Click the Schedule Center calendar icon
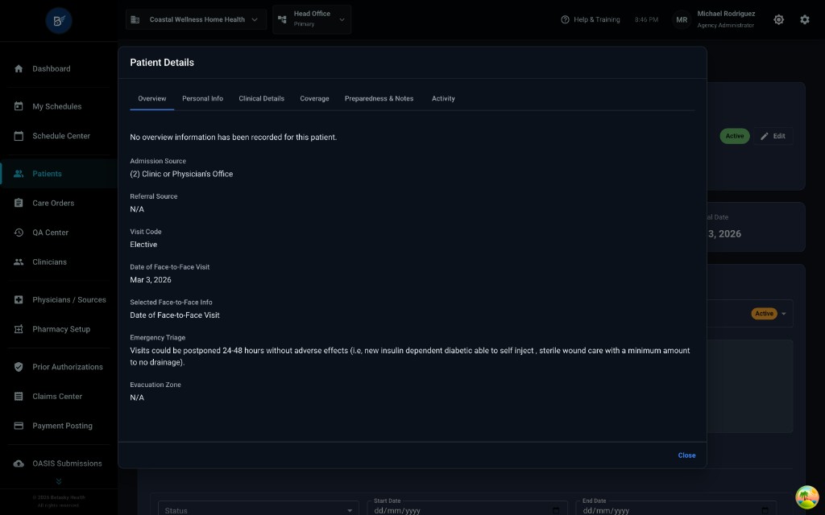 tap(19, 135)
